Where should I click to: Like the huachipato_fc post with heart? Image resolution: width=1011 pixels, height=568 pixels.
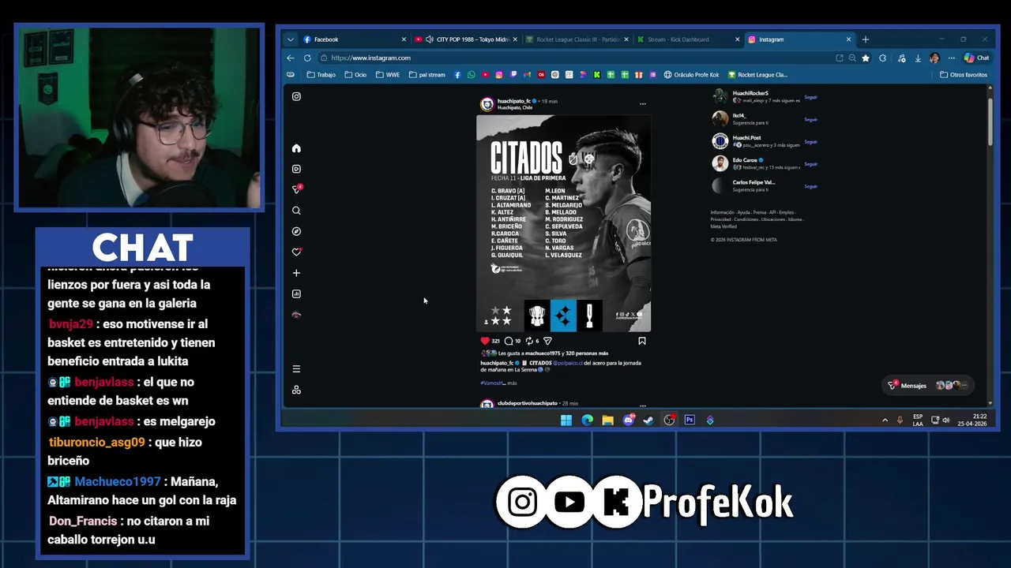pyautogui.click(x=485, y=341)
